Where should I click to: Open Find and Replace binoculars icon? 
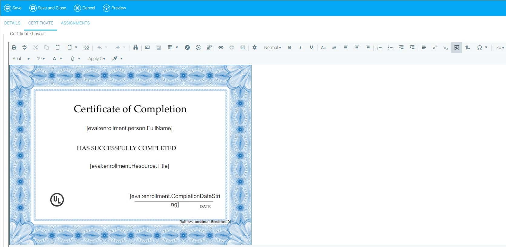136,47
